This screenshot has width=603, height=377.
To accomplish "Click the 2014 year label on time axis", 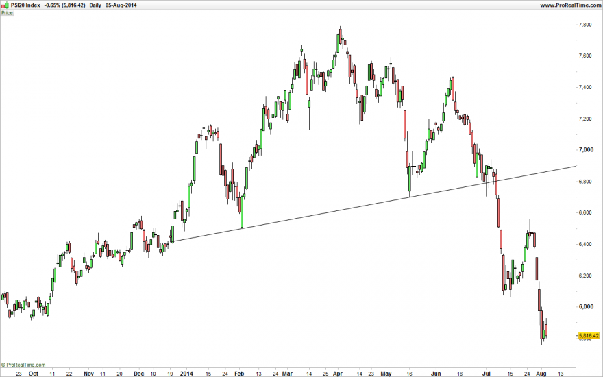I will tap(186, 373).
